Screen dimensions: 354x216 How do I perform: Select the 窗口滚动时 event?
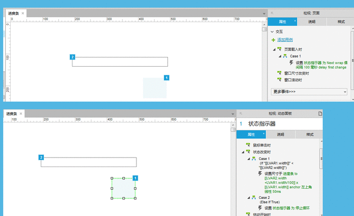(x=293, y=80)
